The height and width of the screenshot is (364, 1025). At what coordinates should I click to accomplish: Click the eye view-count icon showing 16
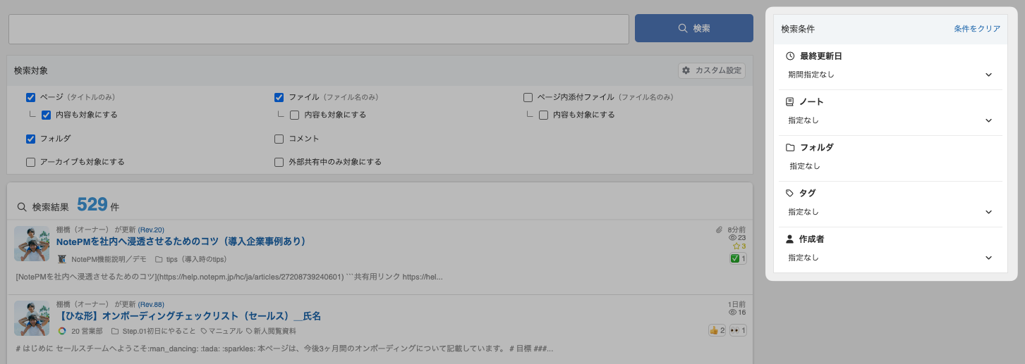coord(732,312)
